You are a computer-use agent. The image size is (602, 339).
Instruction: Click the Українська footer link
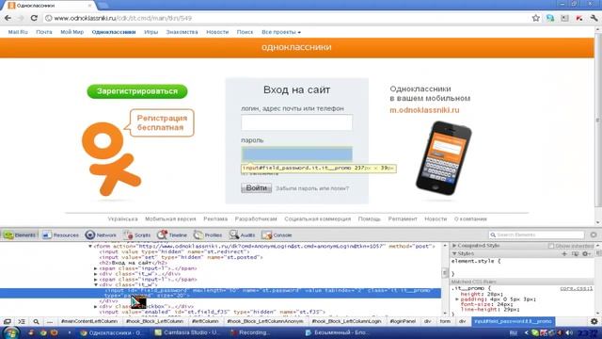tap(122, 218)
